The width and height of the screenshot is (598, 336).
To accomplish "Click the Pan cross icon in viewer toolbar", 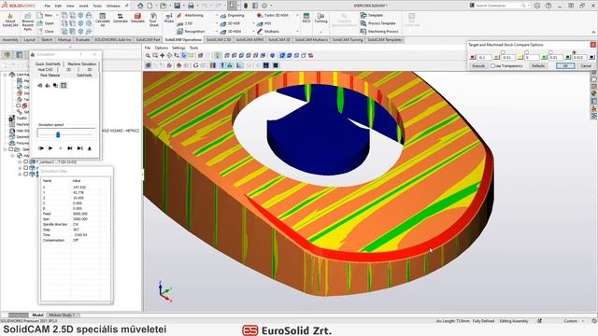I will [x=162, y=56].
